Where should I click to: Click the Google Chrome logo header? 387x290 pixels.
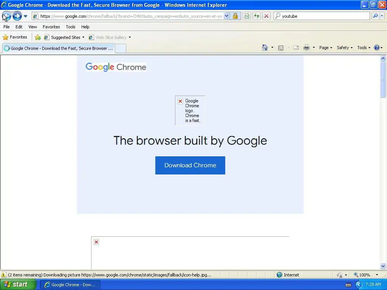click(x=116, y=67)
